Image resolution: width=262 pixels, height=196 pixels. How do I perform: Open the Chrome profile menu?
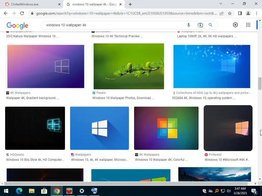tap(248, 13)
